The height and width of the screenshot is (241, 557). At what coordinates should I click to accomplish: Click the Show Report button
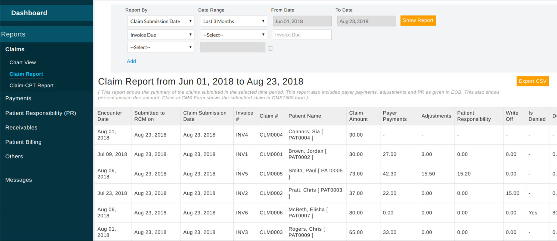[x=418, y=21]
